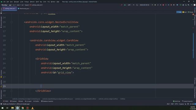The width and height of the screenshot is (196, 110).
Task: Click the red error indicator at editor top-right
Action: (193, 14)
